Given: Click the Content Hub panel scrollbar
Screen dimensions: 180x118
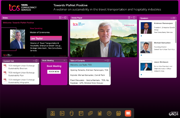Looking at the screenshot, I should click(x=39, y=71).
